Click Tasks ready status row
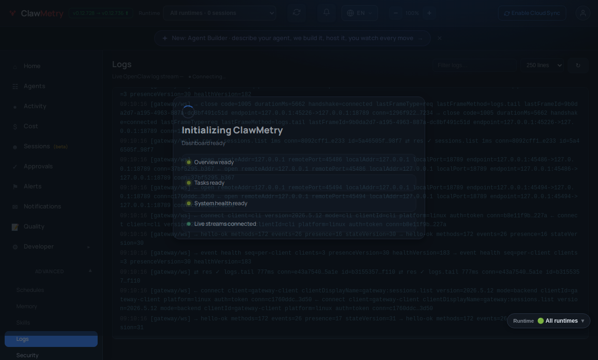Viewport: 598px width, 360px height. [x=299, y=183]
